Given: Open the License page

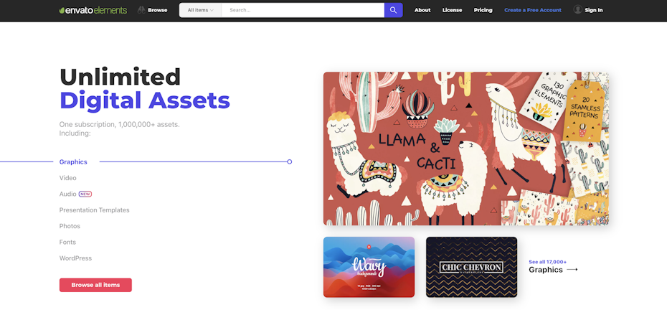Looking at the screenshot, I should click(x=452, y=10).
